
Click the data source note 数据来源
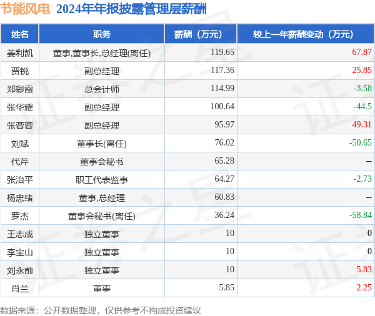[x=101, y=310]
